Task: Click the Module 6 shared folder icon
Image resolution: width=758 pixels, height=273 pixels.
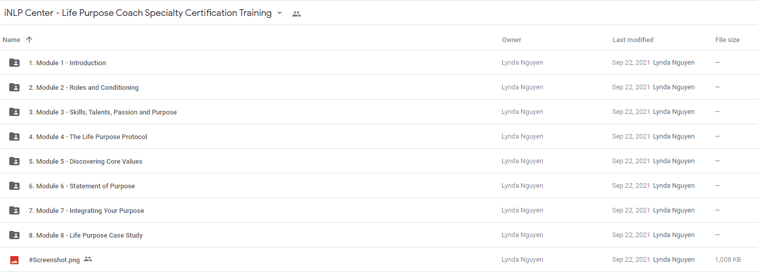Action: coord(14,186)
